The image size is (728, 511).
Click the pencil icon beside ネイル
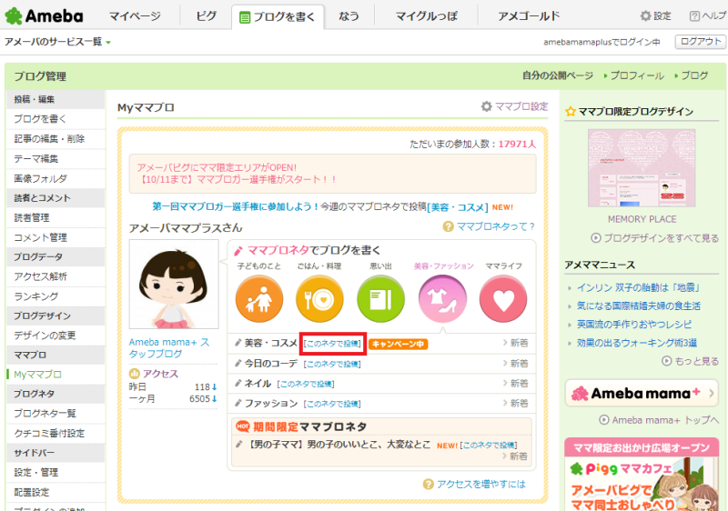click(x=238, y=383)
